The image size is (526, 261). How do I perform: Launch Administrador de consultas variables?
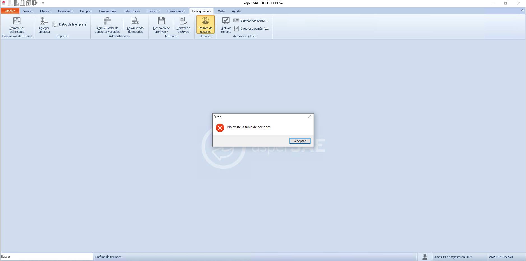coord(107,25)
